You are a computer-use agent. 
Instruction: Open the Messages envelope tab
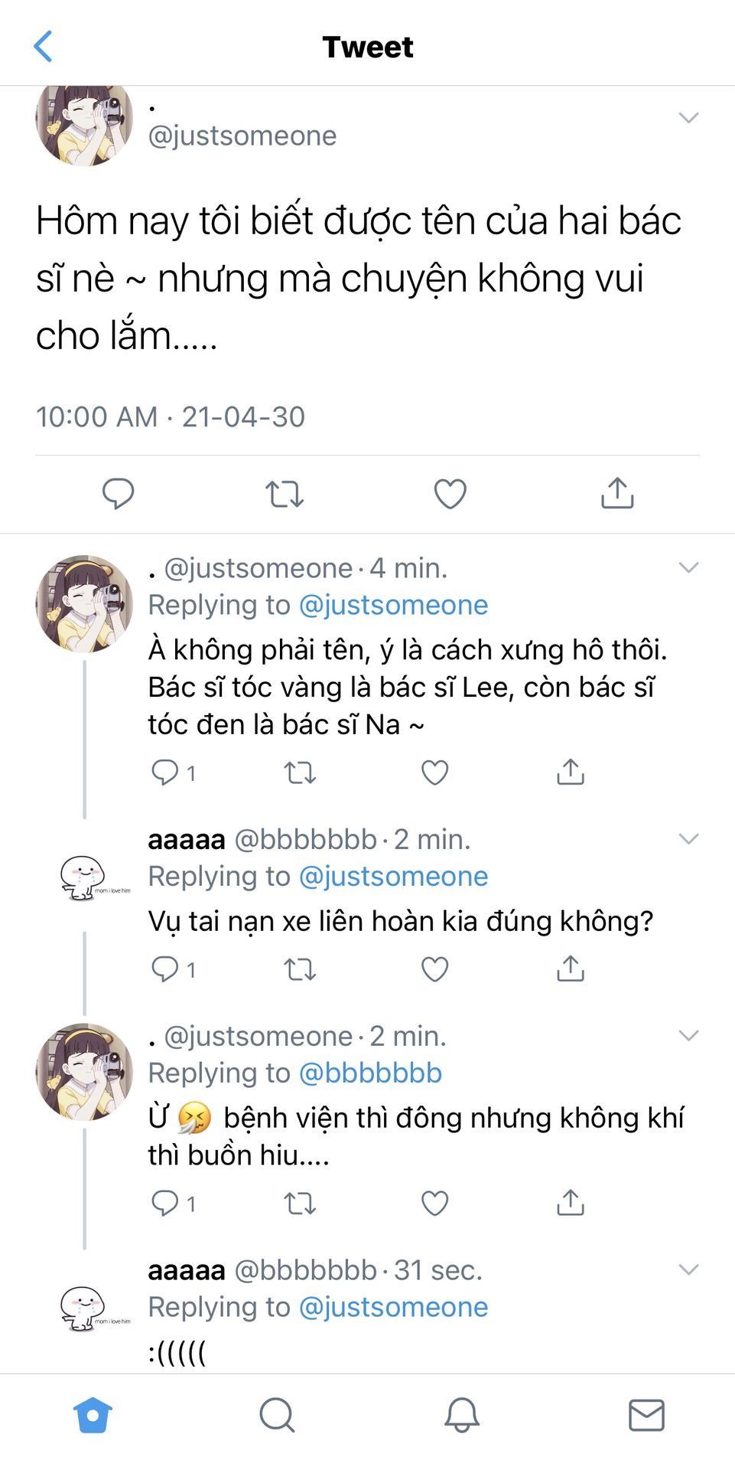[646, 1415]
